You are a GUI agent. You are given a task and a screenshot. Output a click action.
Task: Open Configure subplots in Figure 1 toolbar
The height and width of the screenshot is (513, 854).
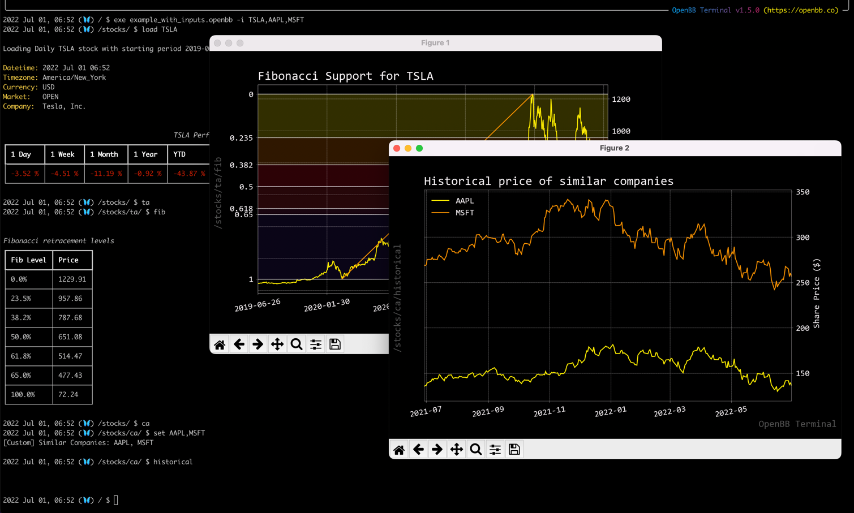[316, 344]
